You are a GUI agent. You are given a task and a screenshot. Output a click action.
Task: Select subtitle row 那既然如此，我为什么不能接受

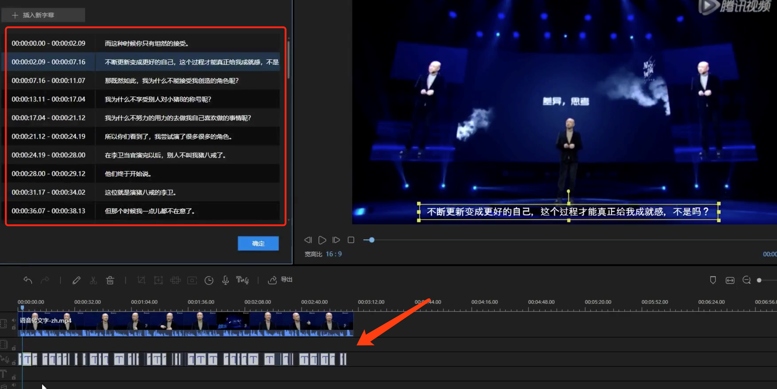click(140, 81)
